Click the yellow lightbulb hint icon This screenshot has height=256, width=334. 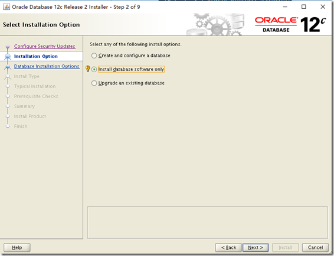click(87, 69)
